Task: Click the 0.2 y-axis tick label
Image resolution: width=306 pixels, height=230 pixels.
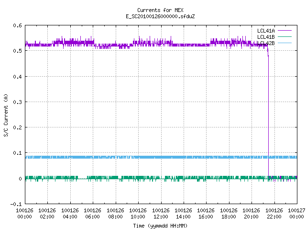Action: [17, 127]
